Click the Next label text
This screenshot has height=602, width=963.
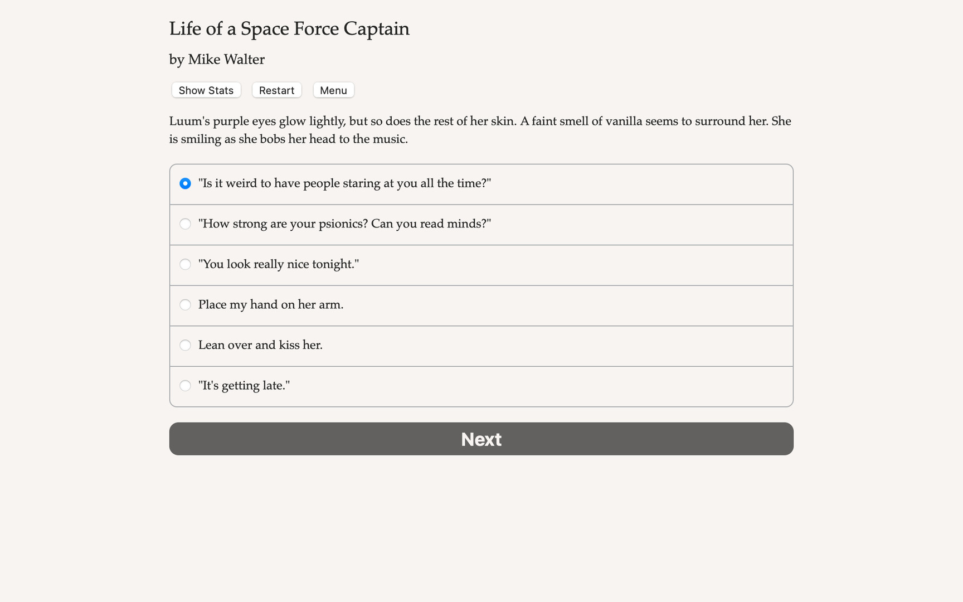pyautogui.click(x=481, y=439)
